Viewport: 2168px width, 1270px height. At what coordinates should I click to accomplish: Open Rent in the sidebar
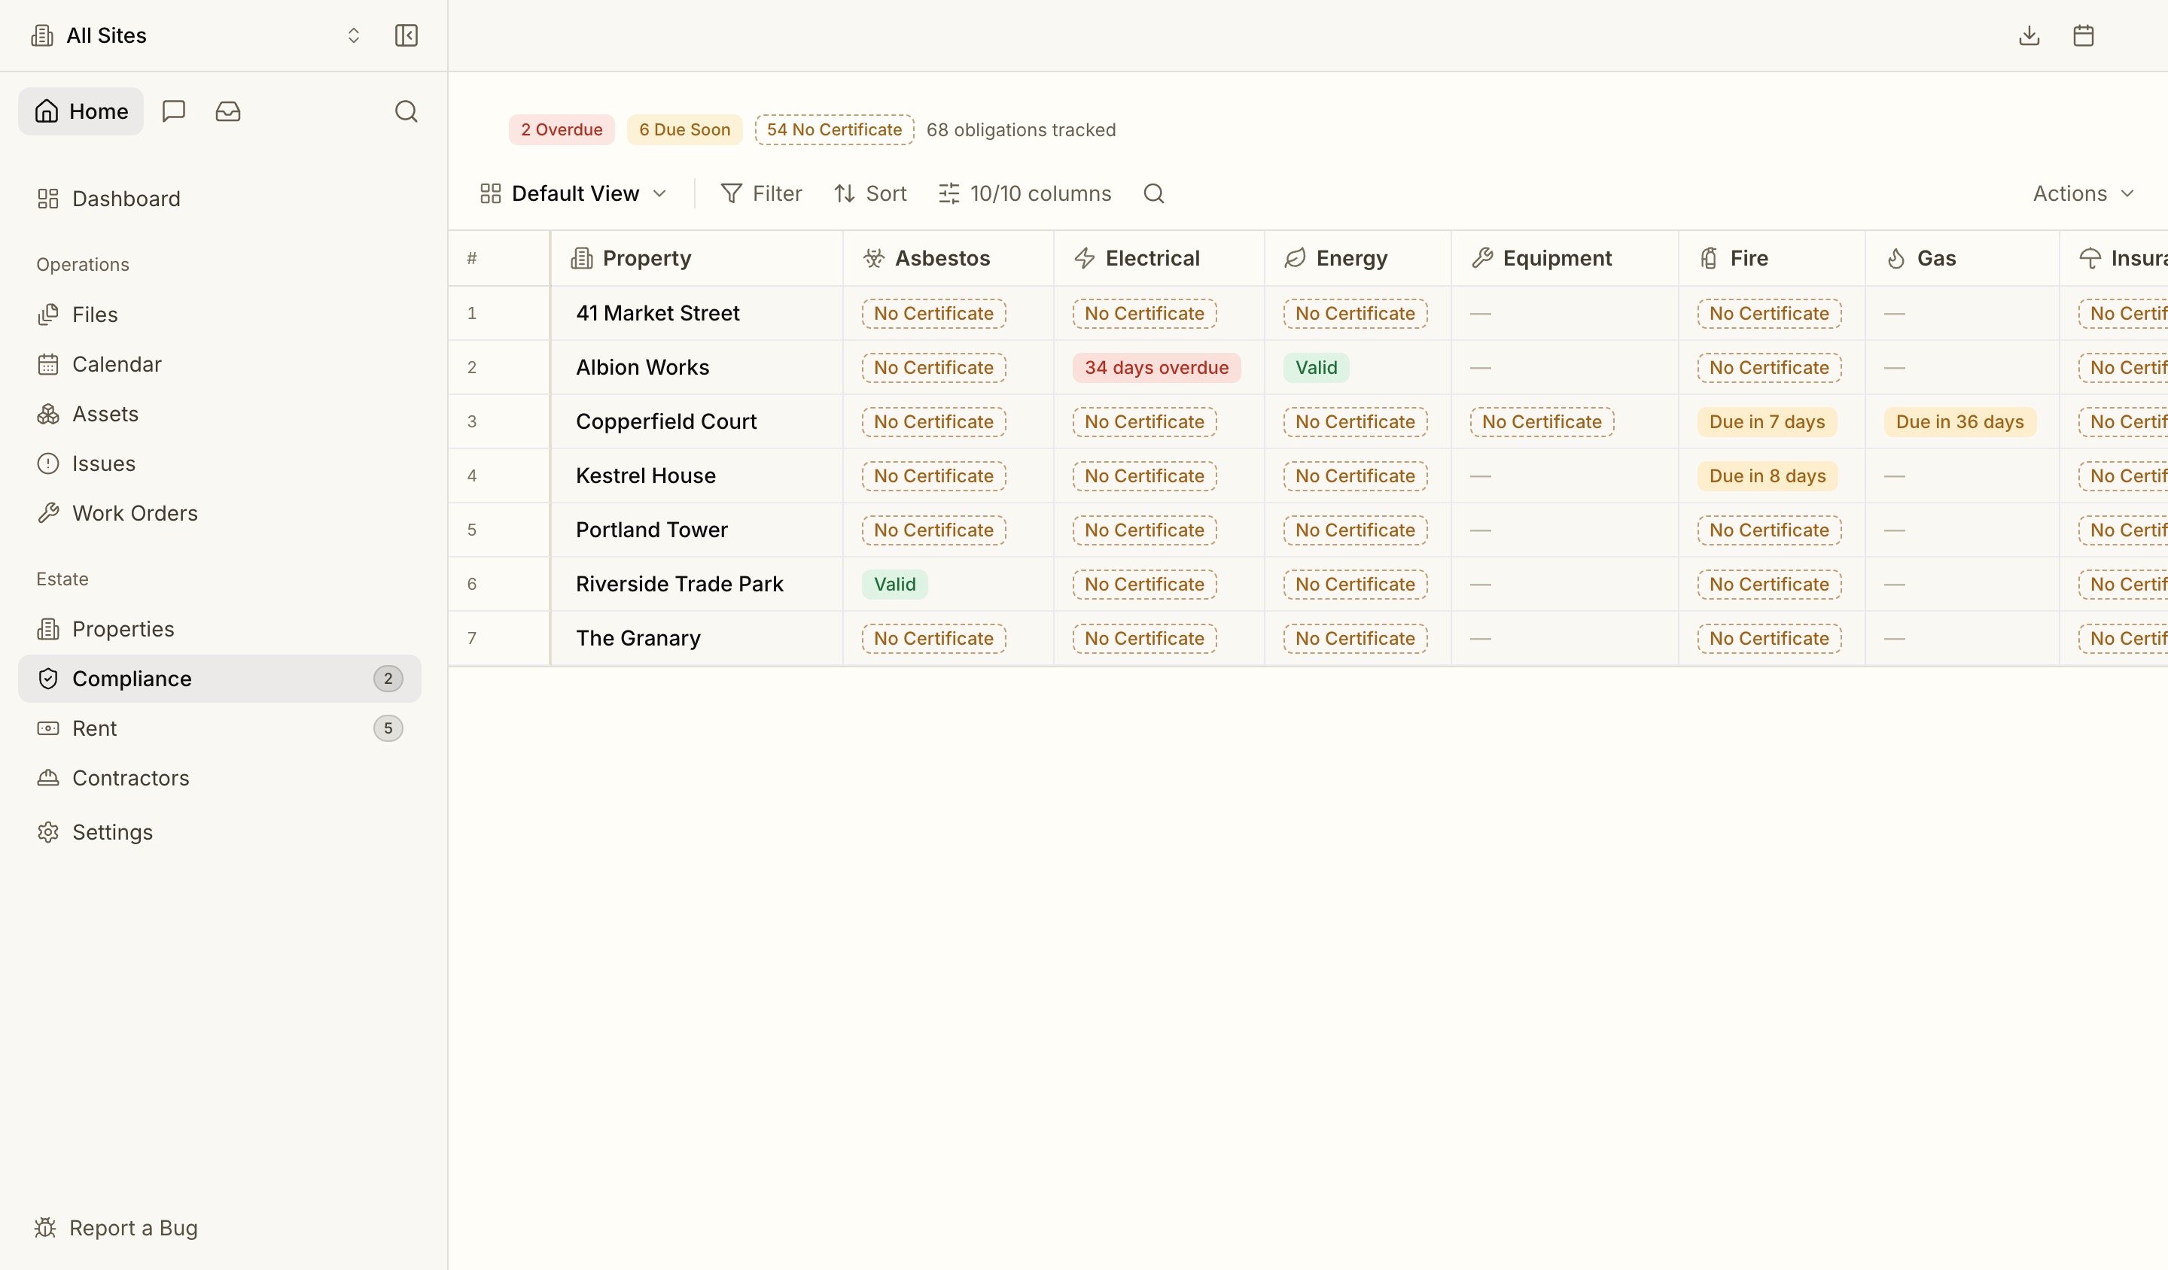click(219, 728)
